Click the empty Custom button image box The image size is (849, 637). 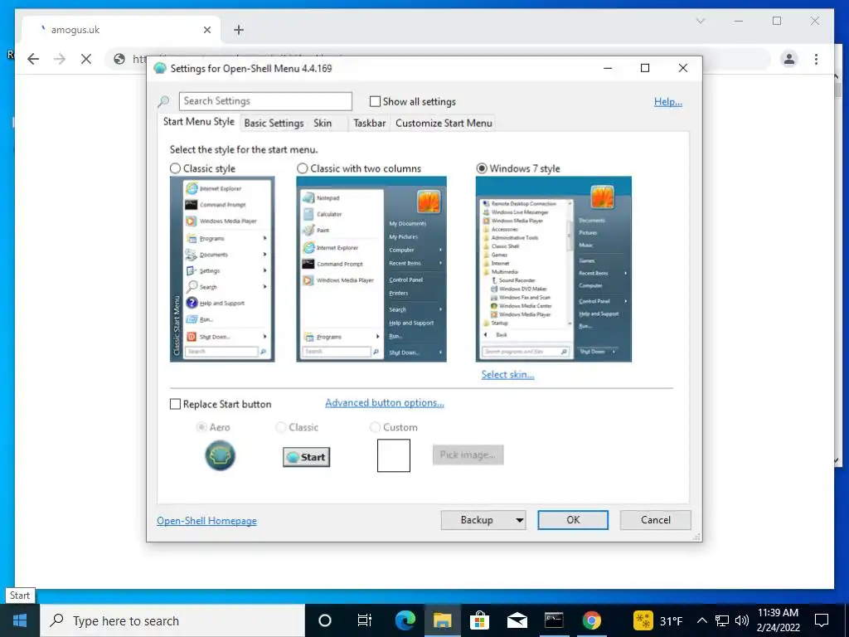pos(394,455)
